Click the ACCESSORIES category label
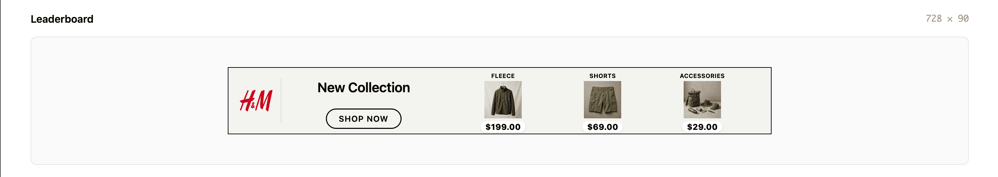 tap(702, 76)
